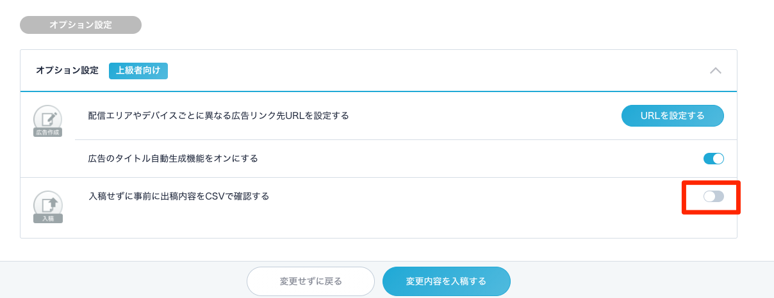Click the オプション設定 panel heading text
The width and height of the screenshot is (774, 298).
(67, 70)
